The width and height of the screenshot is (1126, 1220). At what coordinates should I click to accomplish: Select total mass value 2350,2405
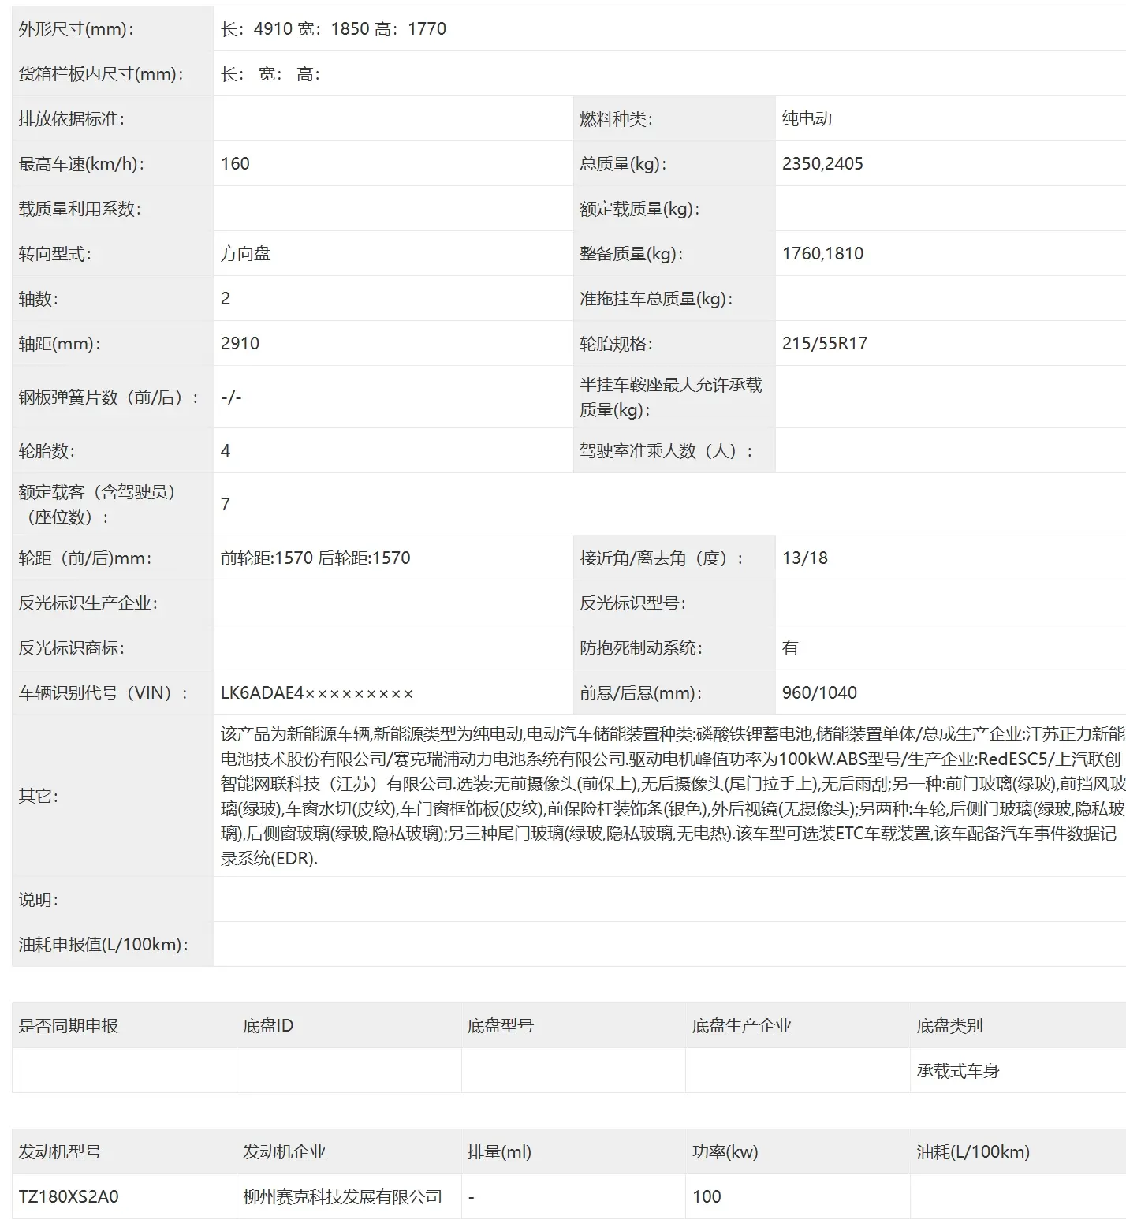(822, 164)
